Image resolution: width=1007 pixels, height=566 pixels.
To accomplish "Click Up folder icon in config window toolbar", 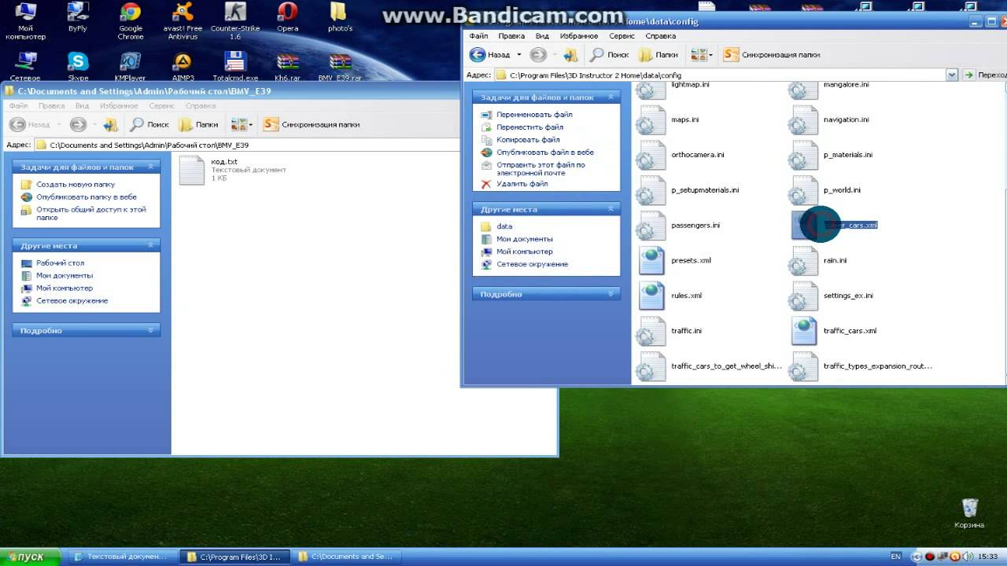I will 571,54.
